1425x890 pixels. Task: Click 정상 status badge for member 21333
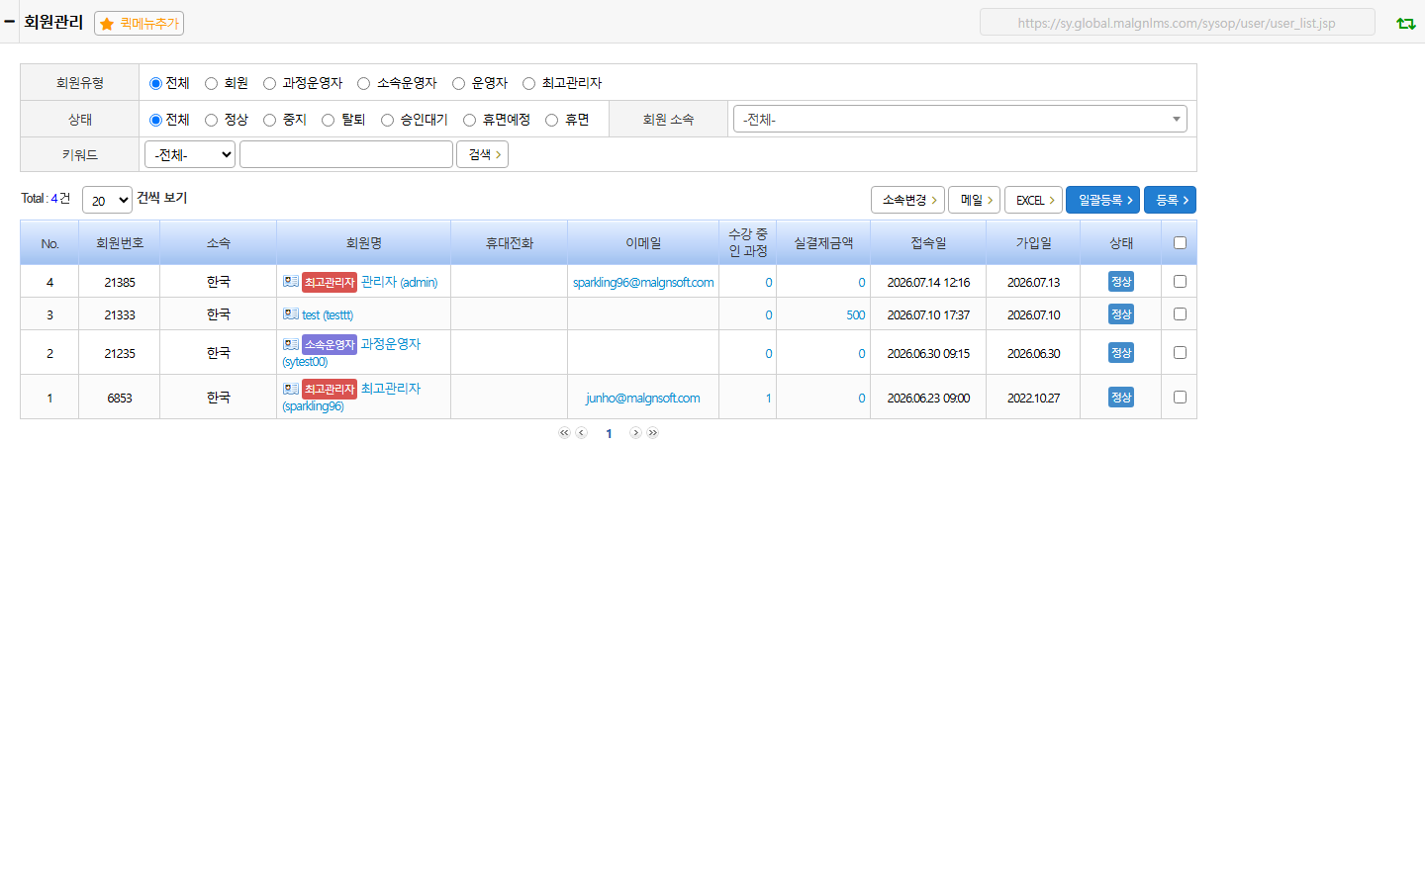[1121, 314]
